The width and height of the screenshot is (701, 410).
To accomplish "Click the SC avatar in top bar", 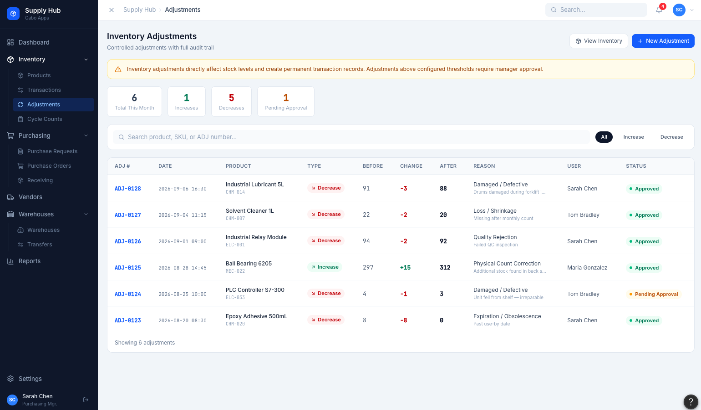I will click(x=679, y=10).
